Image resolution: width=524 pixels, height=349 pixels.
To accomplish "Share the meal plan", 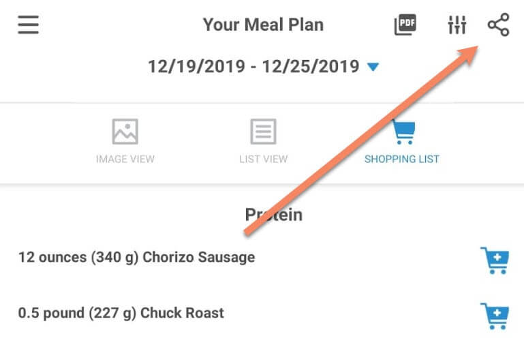I will (x=498, y=26).
